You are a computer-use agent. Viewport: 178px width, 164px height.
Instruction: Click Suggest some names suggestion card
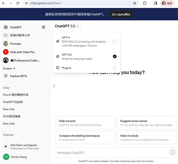147,123
